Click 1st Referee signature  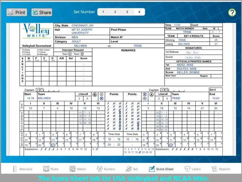click(x=192, y=52)
